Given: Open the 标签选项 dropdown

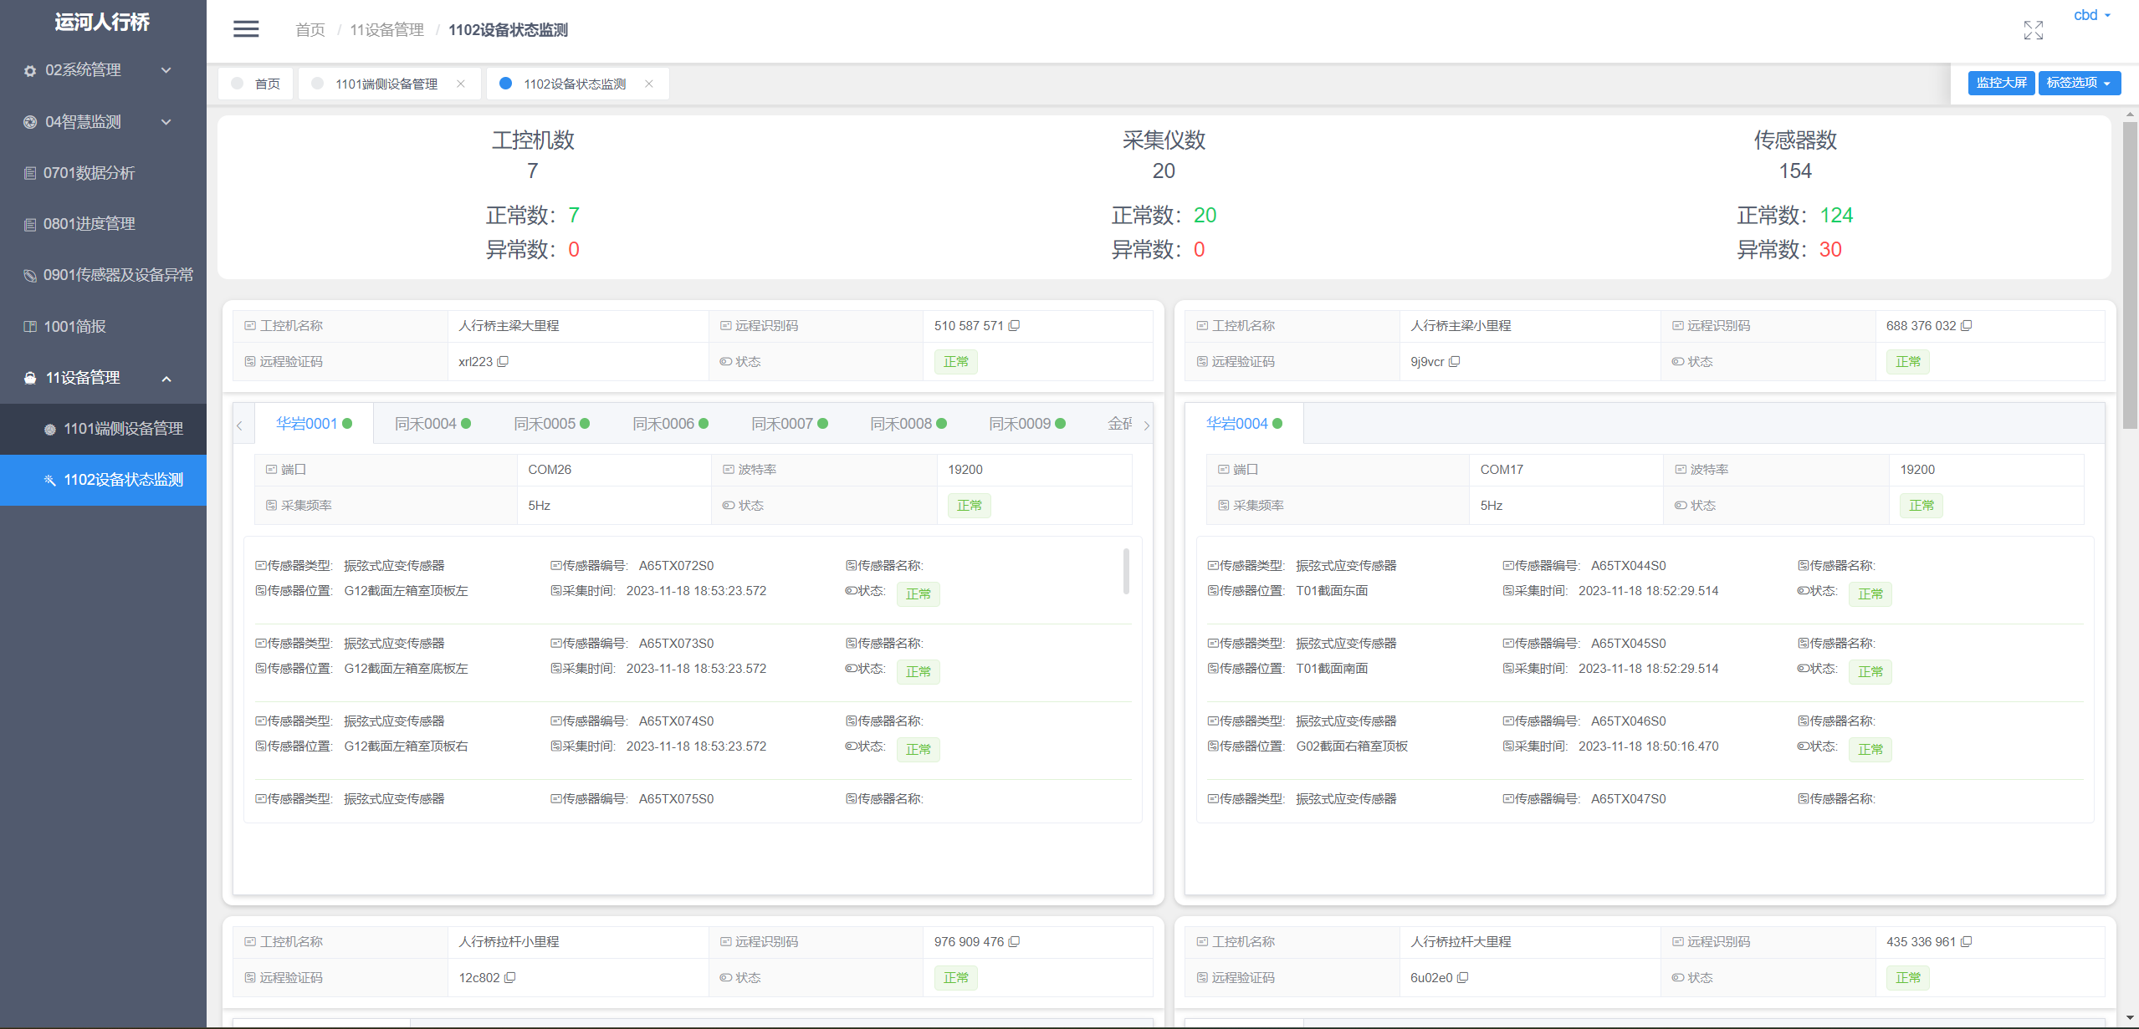Looking at the screenshot, I should coord(2079,83).
